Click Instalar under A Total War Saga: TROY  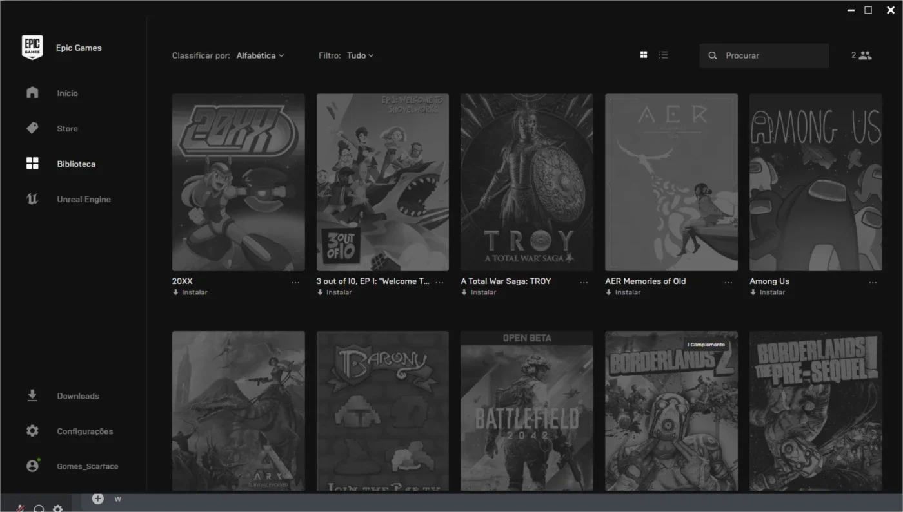tap(479, 292)
